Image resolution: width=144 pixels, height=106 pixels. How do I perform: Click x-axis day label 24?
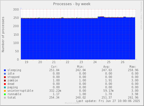(95, 62)
